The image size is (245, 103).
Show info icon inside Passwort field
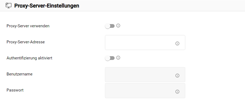tap(177, 91)
